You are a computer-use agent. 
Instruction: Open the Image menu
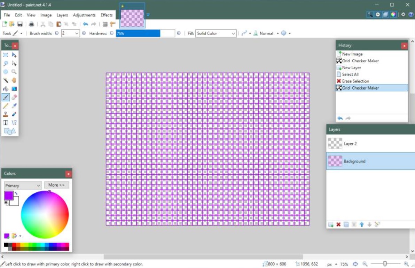pos(46,15)
